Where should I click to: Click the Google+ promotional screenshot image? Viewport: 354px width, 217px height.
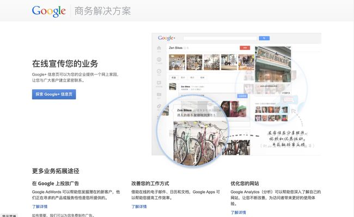click(x=236, y=100)
